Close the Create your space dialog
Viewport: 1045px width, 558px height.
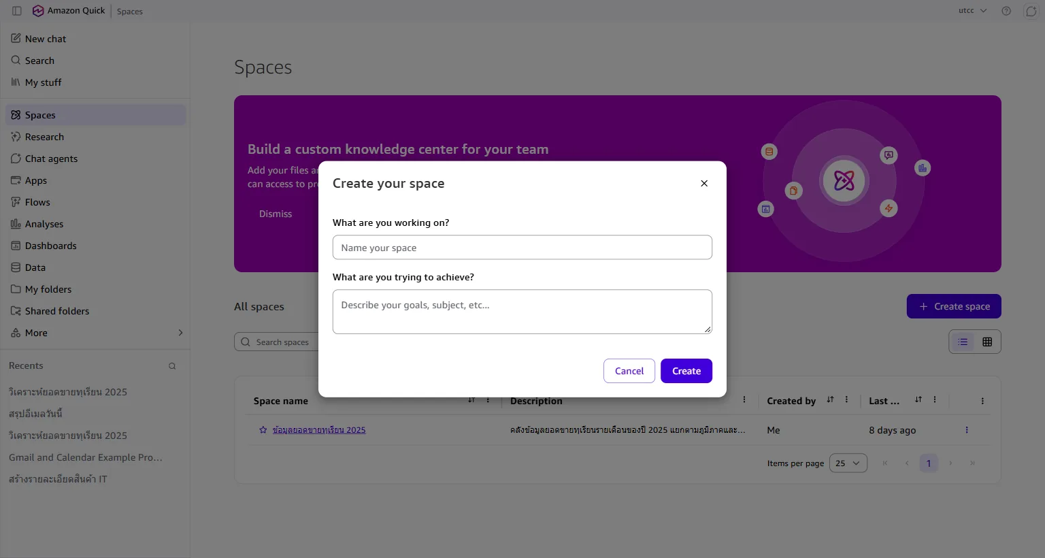click(x=704, y=183)
